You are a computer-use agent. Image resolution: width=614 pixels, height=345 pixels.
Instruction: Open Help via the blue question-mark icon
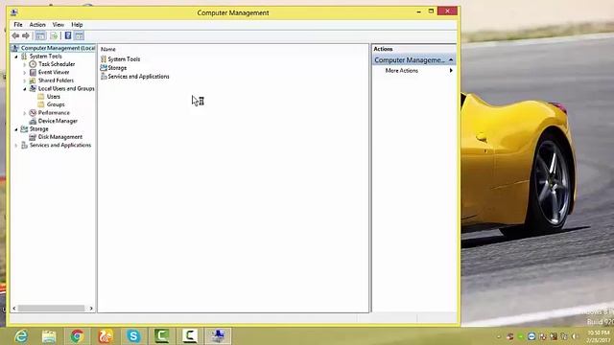pos(68,36)
